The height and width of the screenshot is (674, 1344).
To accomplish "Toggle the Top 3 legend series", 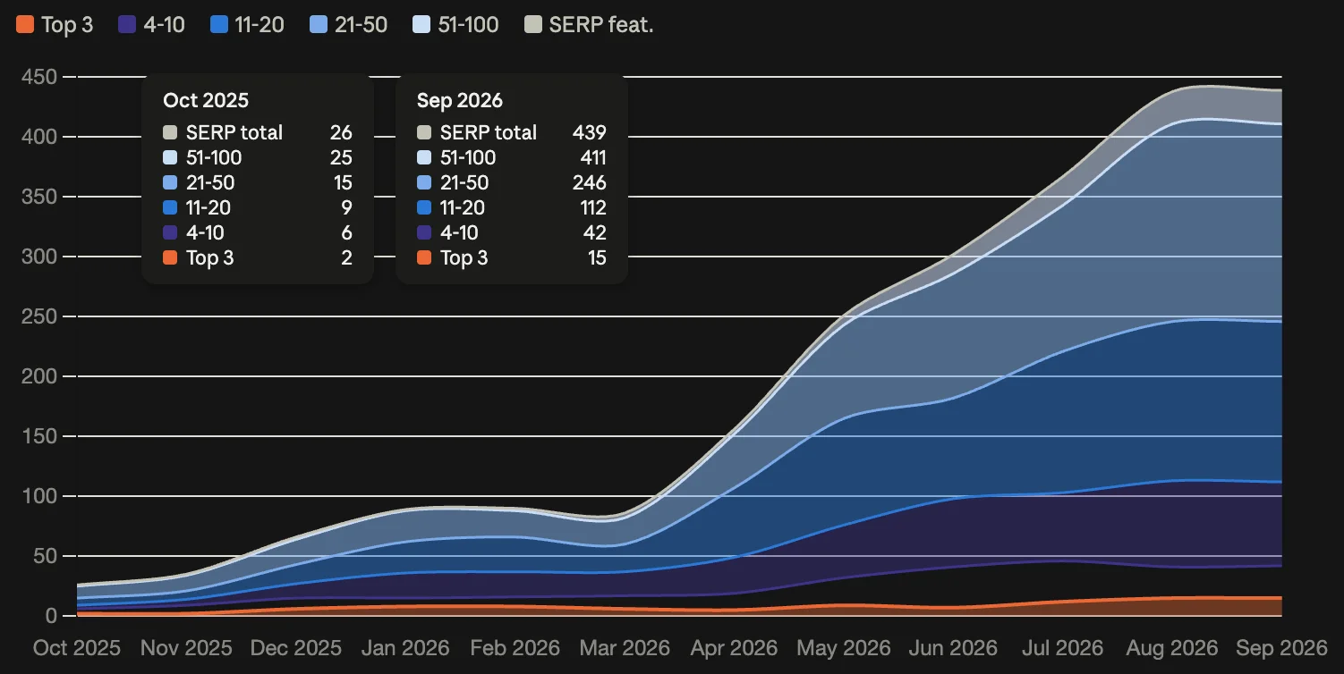I will click(x=55, y=25).
